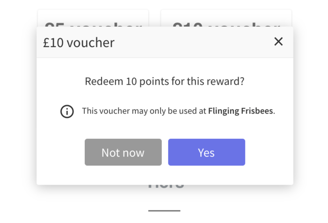The image size is (328, 223).
Task: Select the dialog title £10 voucher
Action: coord(79,43)
